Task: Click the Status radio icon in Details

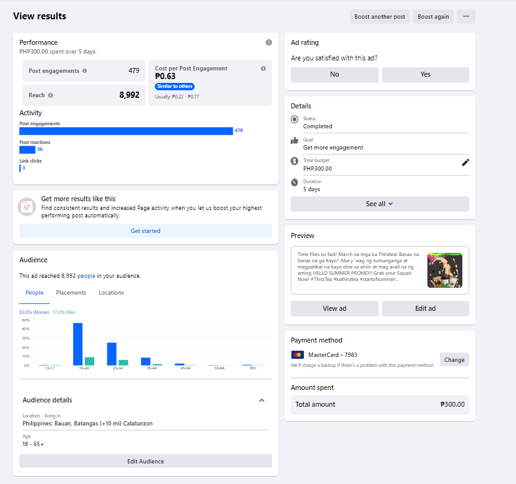Action: coord(295,119)
